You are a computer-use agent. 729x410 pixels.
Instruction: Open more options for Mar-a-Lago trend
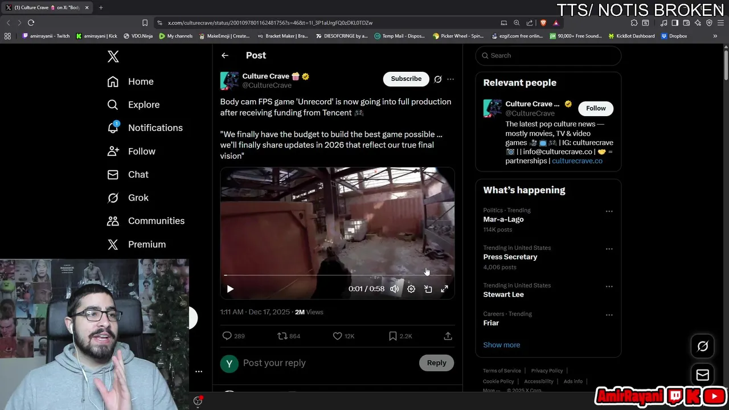609,211
